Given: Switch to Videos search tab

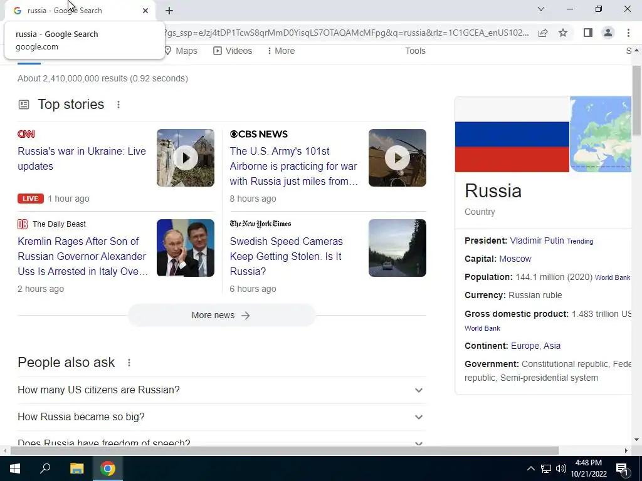Looking at the screenshot, I should click(233, 51).
